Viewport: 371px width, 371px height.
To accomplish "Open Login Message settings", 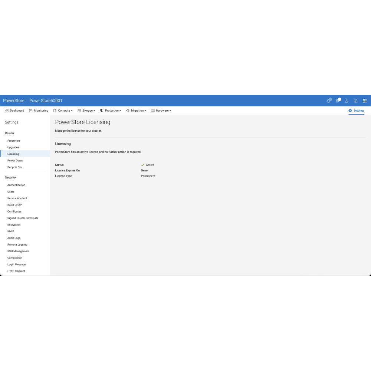I will (x=17, y=265).
